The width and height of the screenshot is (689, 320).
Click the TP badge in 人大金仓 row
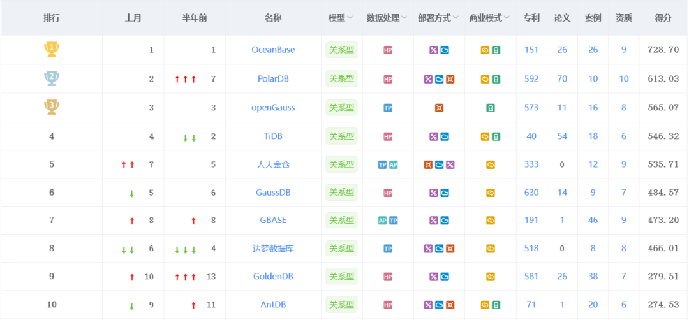click(382, 164)
